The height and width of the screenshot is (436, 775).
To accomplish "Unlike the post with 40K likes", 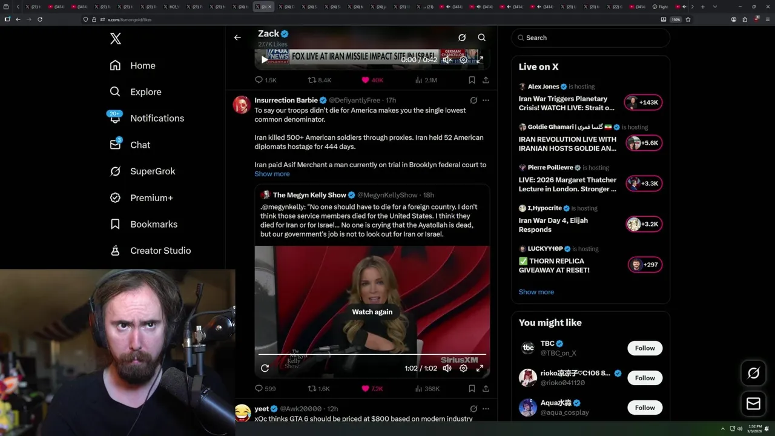I will tap(372, 80).
